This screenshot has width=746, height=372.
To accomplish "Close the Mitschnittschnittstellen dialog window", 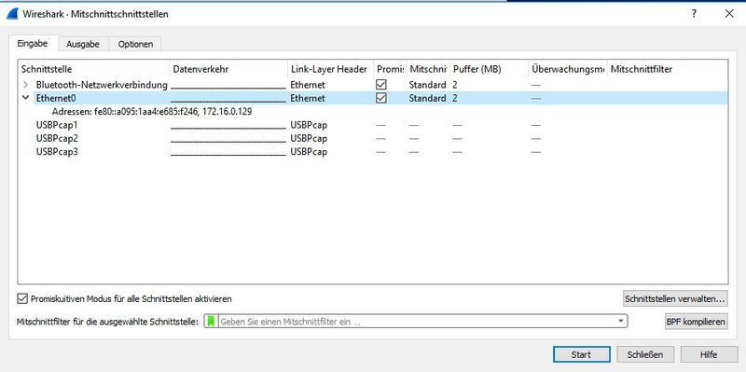I will pyautogui.click(x=729, y=14).
